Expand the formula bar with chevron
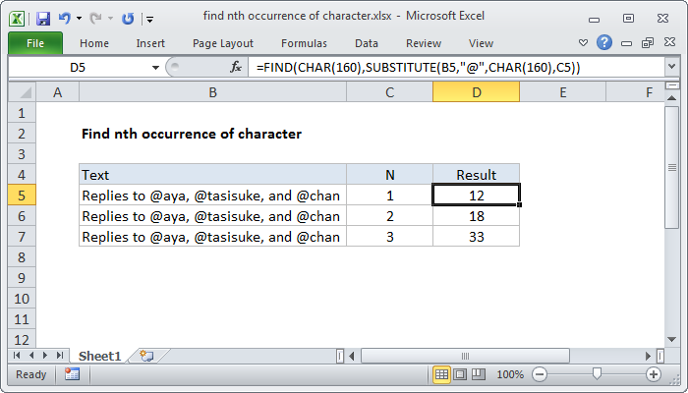This screenshot has width=688, height=393. (672, 67)
